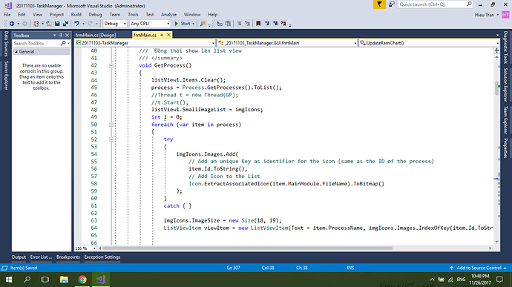This screenshot has height=287, width=512.
Task: Open the Analyze menu
Action: coord(168,14)
